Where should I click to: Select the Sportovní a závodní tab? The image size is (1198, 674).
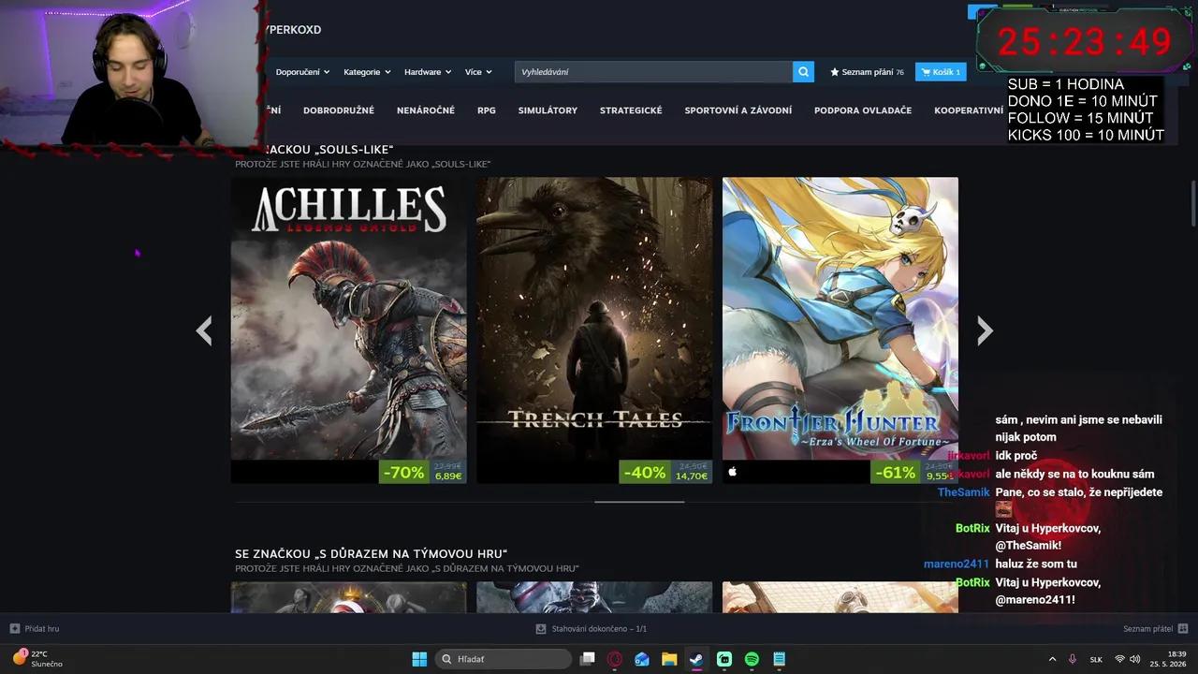click(738, 110)
